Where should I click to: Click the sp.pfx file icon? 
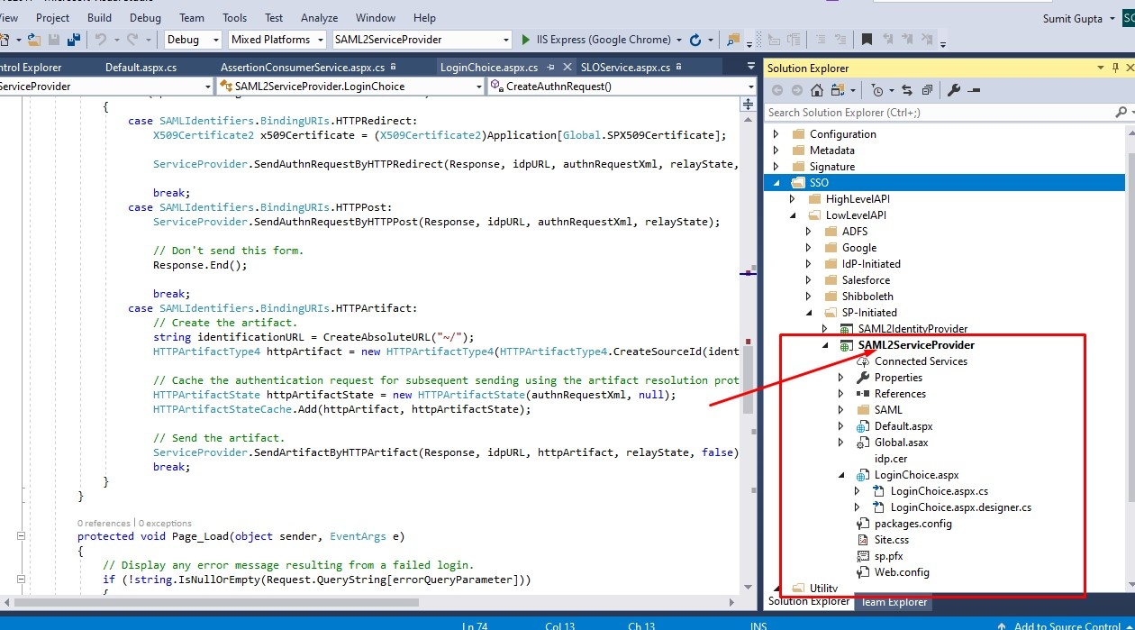(863, 556)
